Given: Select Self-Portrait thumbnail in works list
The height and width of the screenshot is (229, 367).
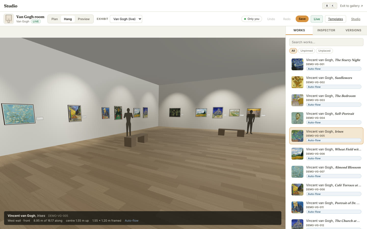Looking at the screenshot, I should tap(297, 118).
